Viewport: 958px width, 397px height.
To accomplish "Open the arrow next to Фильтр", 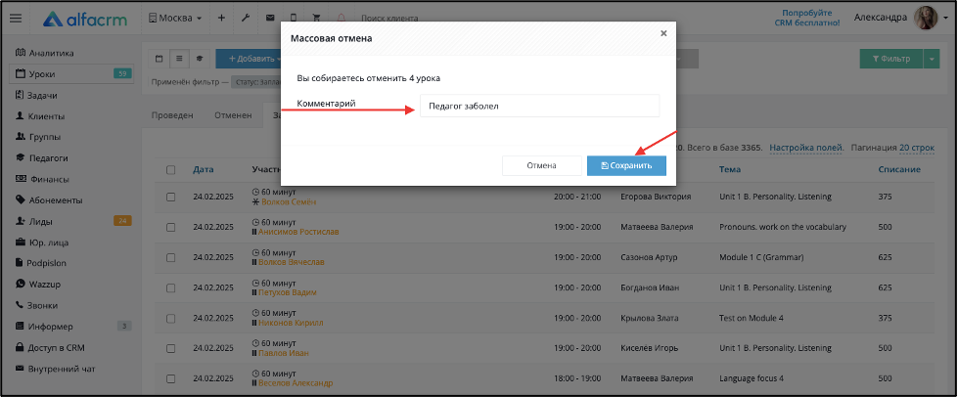I will [x=933, y=59].
